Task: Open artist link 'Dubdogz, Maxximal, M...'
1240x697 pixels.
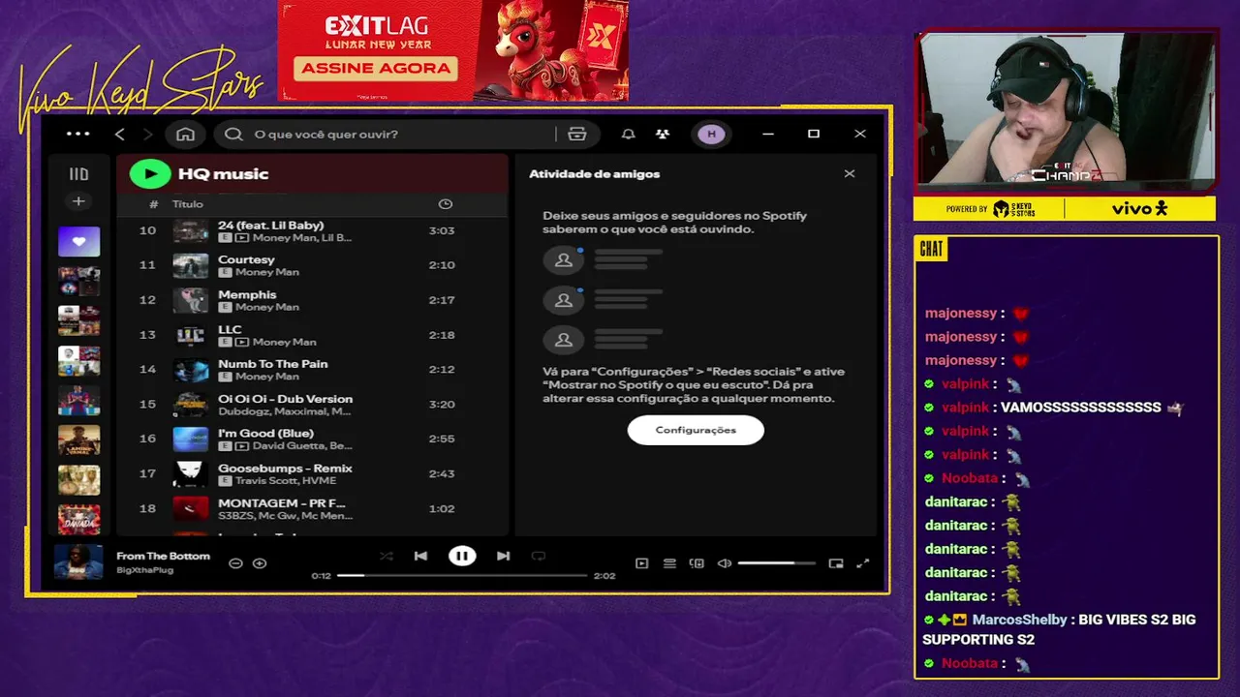Action: (x=284, y=411)
